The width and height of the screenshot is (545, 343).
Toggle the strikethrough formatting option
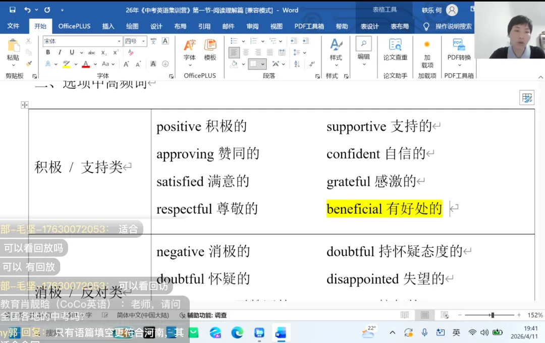92,52
